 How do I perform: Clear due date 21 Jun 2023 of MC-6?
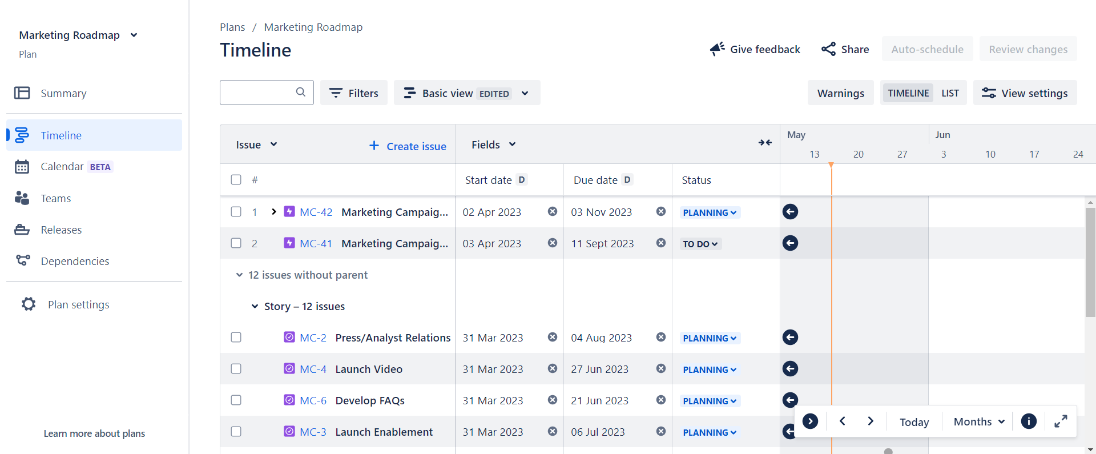tap(661, 400)
